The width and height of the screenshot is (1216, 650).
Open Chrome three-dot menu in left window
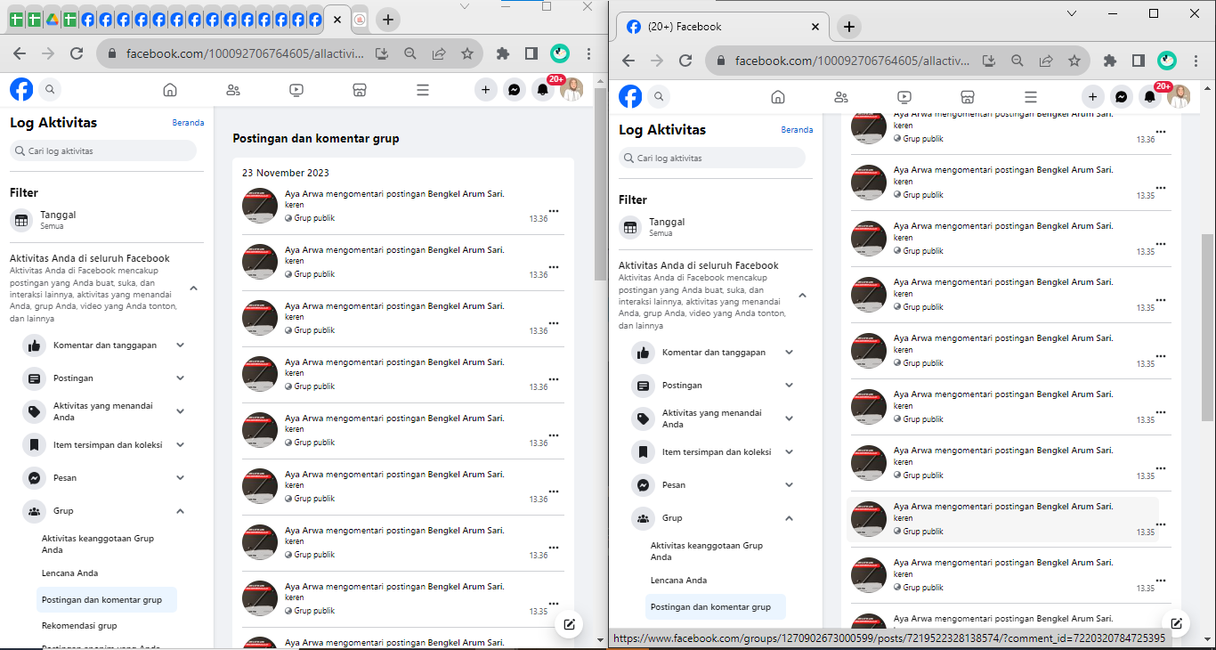click(x=589, y=53)
